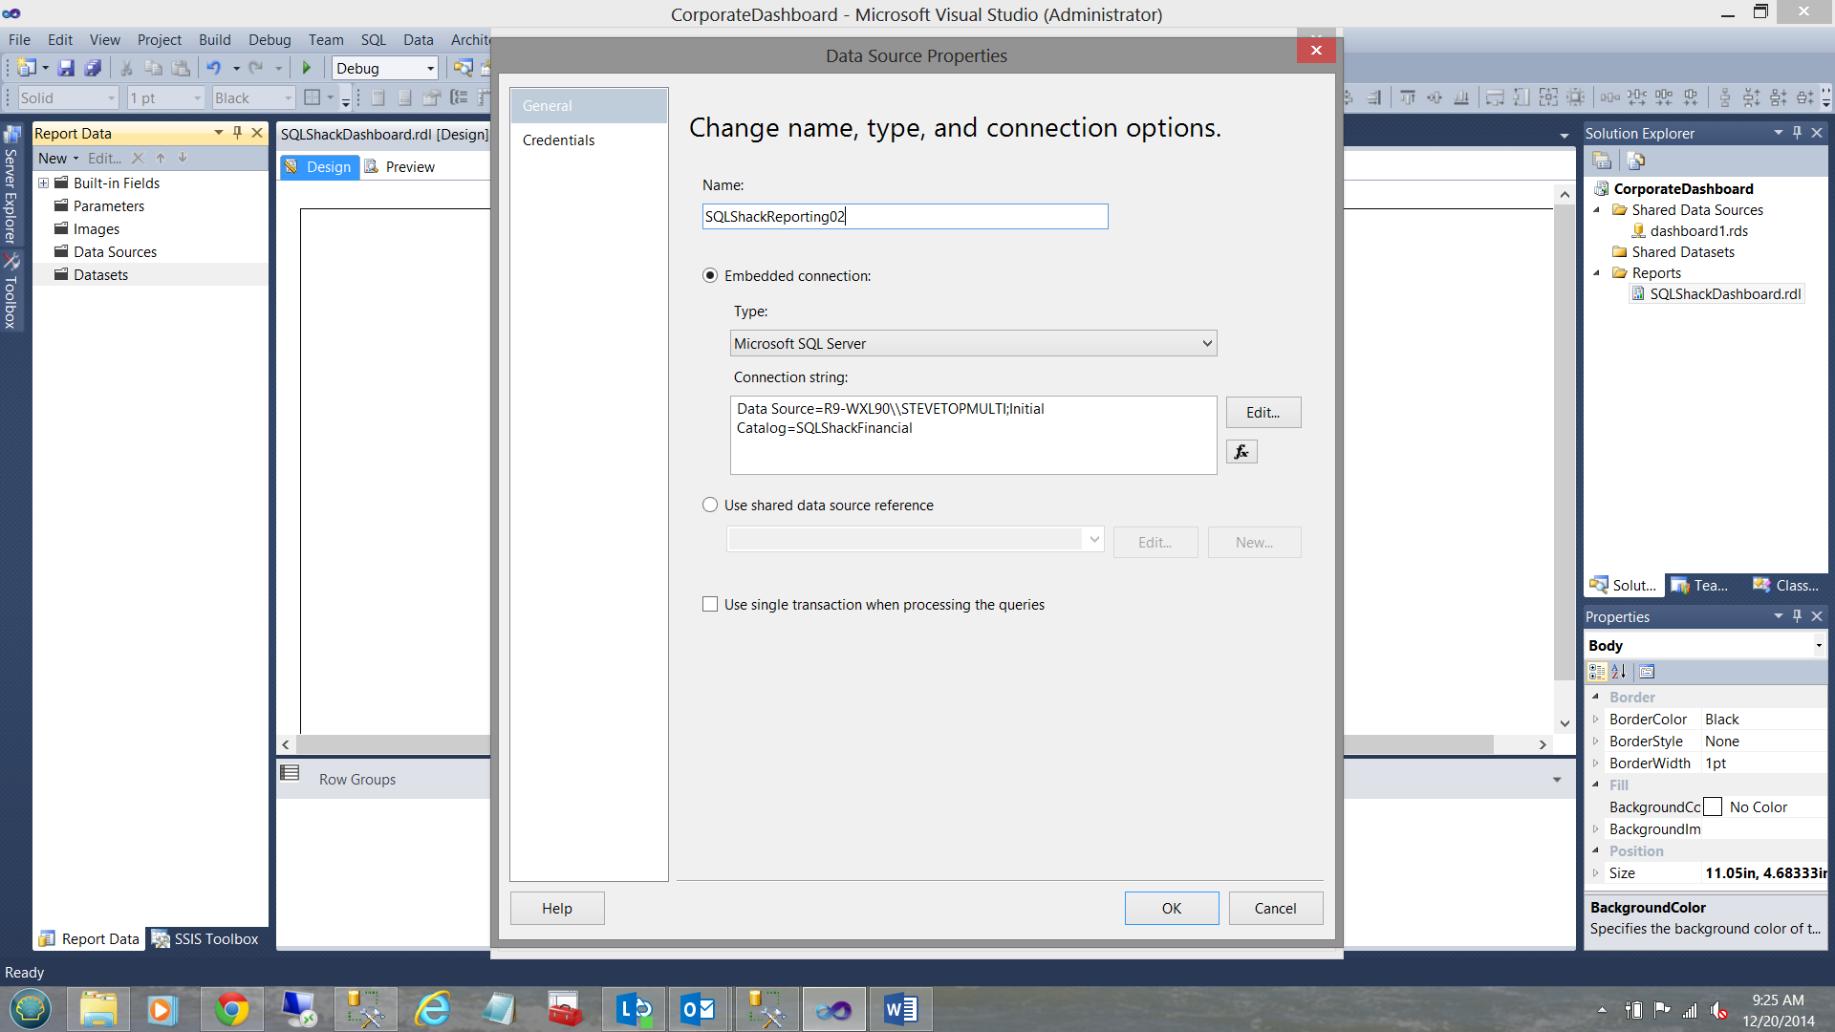Click the BackgroundColor No Color swatch
The height and width of the screenshot is (1032, 1835).
coord(1714,807)
